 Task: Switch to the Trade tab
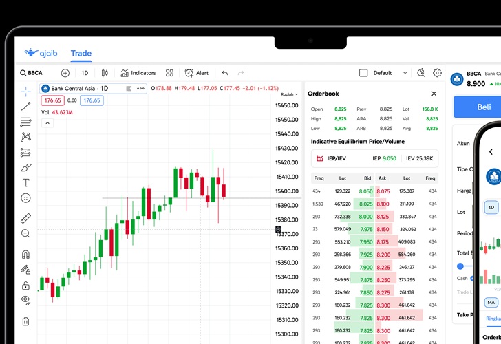coord(81,54)
